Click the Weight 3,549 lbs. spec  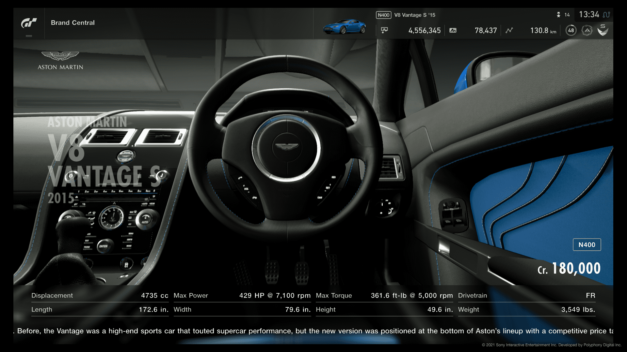click(527, 310)
